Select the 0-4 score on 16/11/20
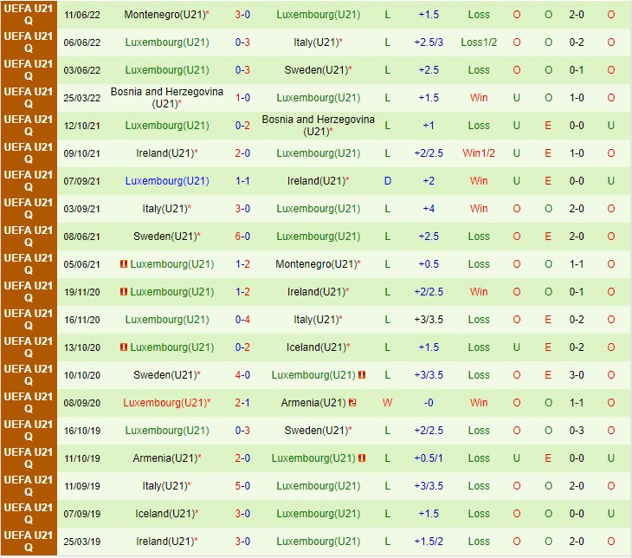The image size is (632, 558). (x=242, y=320)
